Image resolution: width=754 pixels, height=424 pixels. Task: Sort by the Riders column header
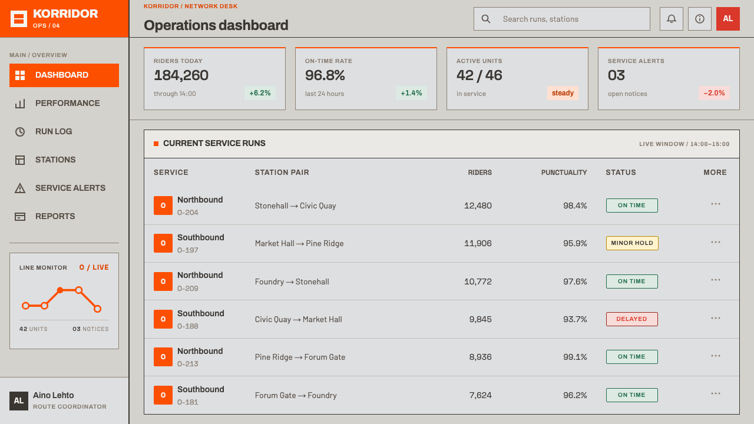click(x=480, y=173)
